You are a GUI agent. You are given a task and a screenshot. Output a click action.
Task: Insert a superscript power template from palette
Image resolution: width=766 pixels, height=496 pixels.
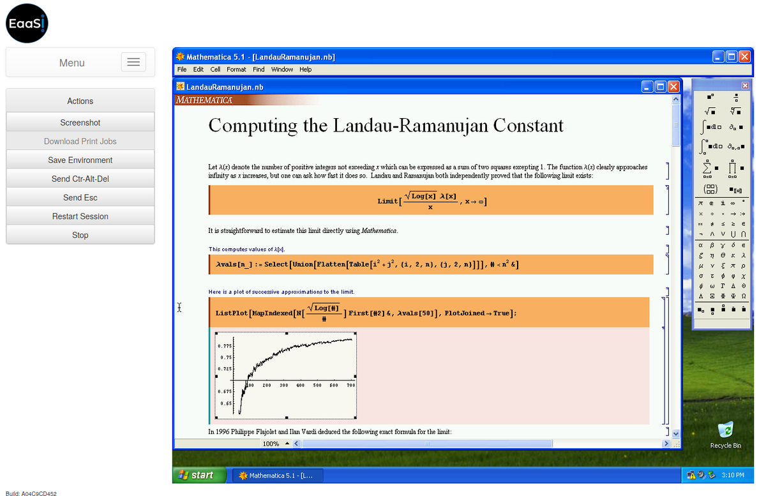pyautogui.click(x=710, y=97)
